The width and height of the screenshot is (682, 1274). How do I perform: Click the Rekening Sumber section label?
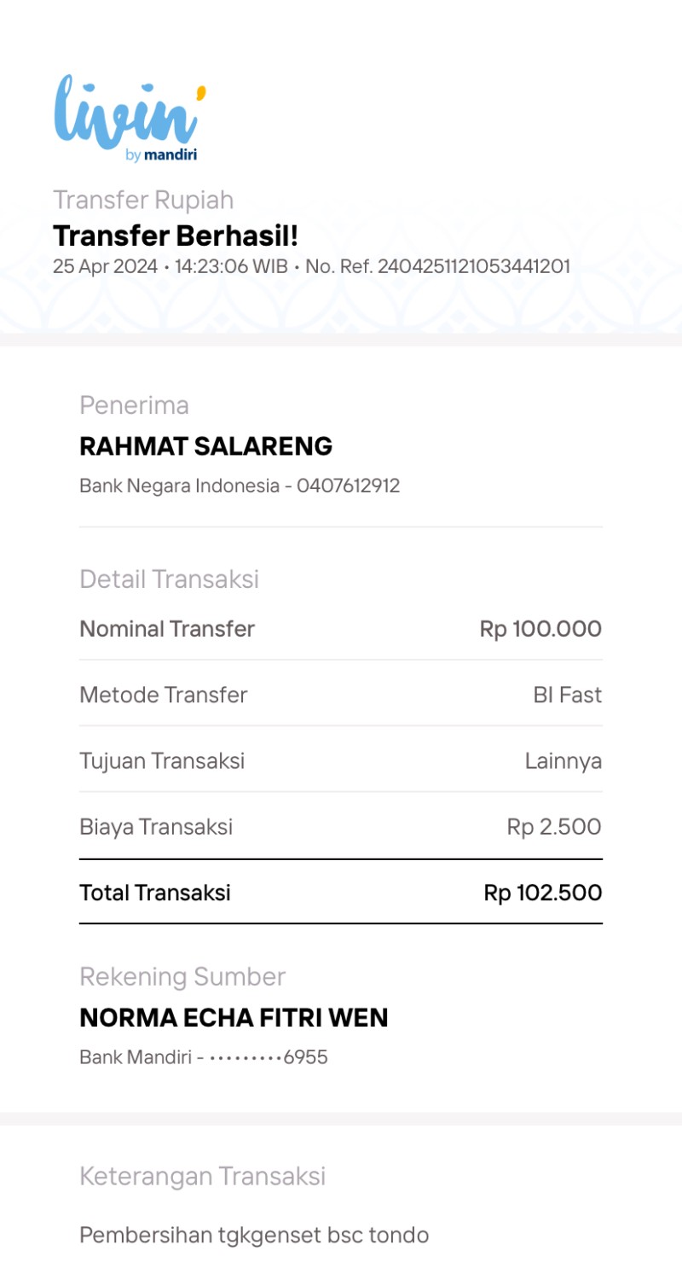182,976
